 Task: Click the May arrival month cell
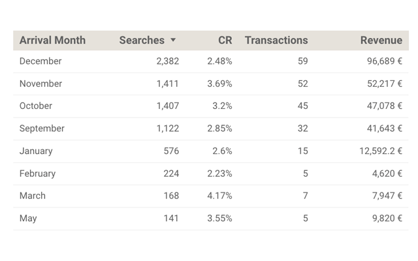tap(28, 218)
